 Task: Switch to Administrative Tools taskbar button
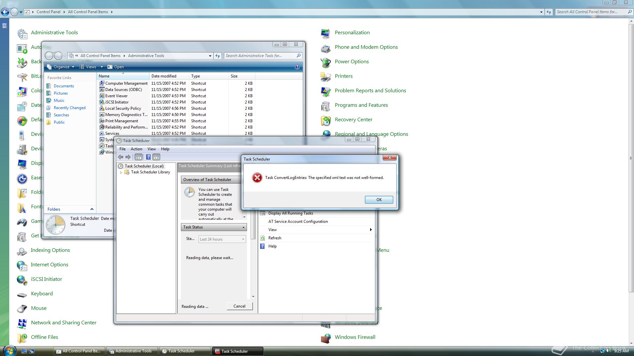point(131,351)
